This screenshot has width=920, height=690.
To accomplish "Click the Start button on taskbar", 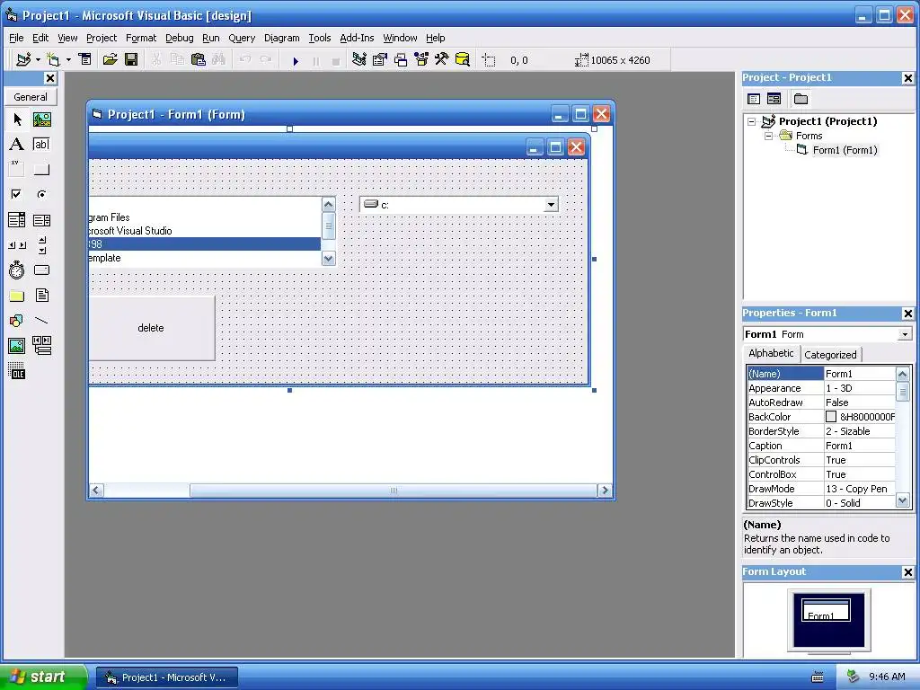I will (43, 677).
